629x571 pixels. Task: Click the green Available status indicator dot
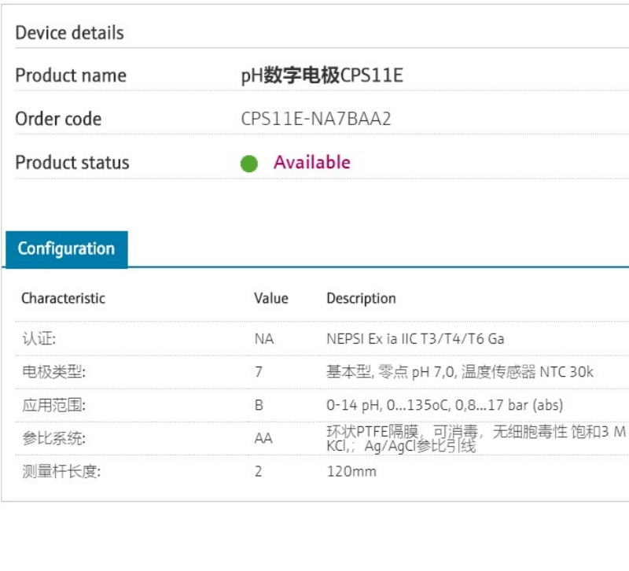tap(249, 164)
